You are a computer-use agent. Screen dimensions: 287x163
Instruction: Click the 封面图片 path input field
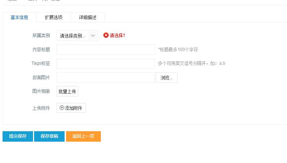point(106,77)
